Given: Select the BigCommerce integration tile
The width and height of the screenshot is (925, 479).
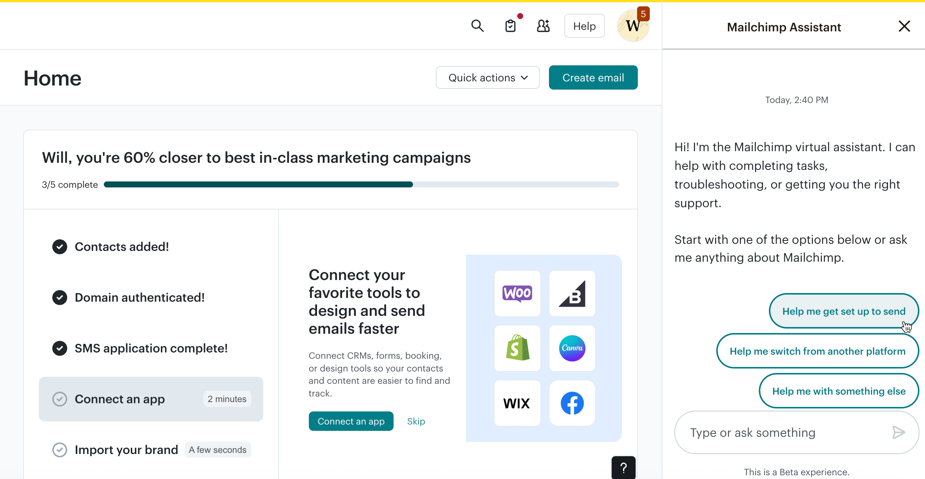Looking at the screenshot, I should point(572,293).
